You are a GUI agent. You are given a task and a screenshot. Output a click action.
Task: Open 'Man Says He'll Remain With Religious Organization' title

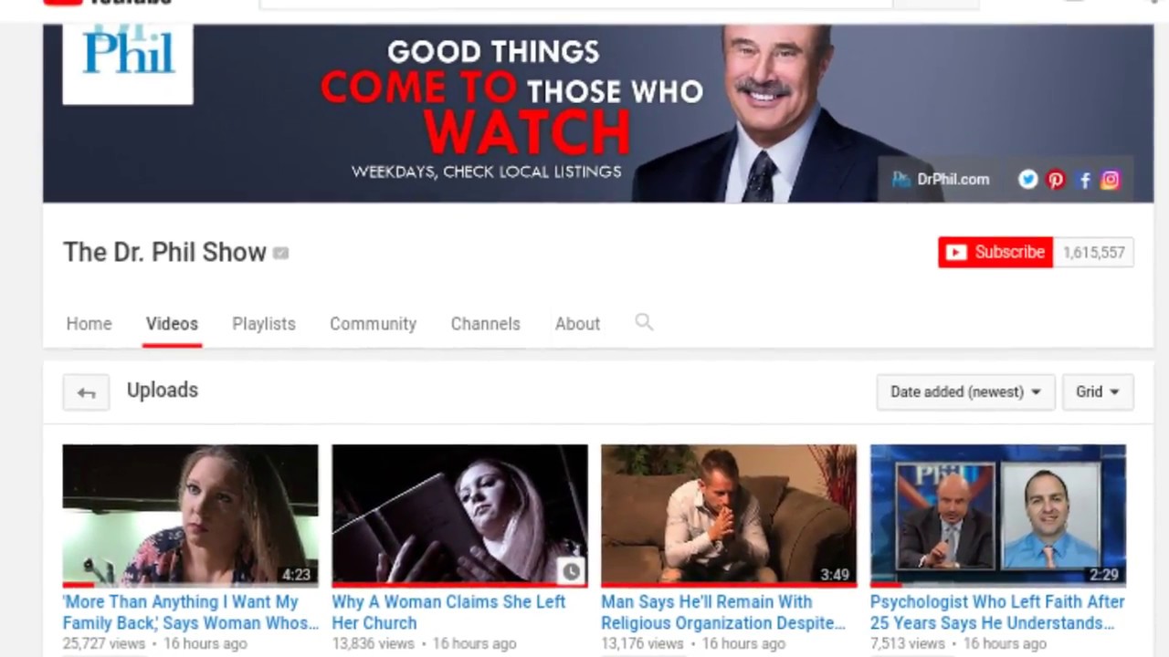[x=723, y=612]
